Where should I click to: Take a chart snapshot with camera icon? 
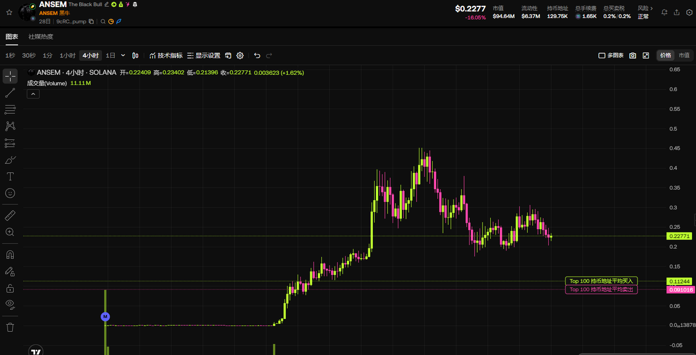633,56
